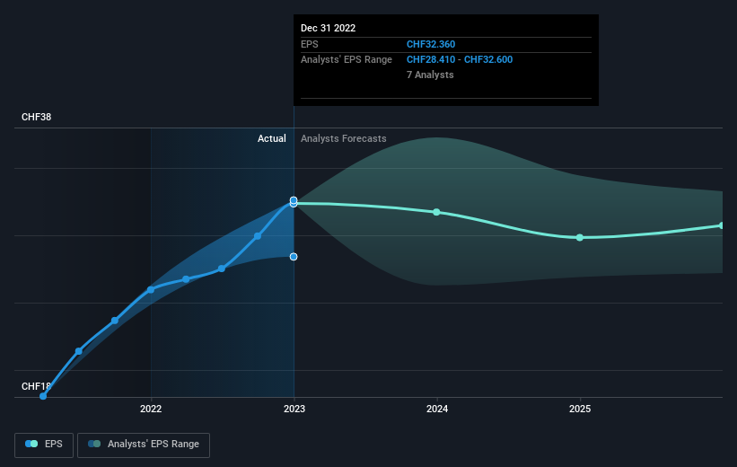Click the 'Analysts Forecasts' label
The image size is (737, 467).
[344, 138]
